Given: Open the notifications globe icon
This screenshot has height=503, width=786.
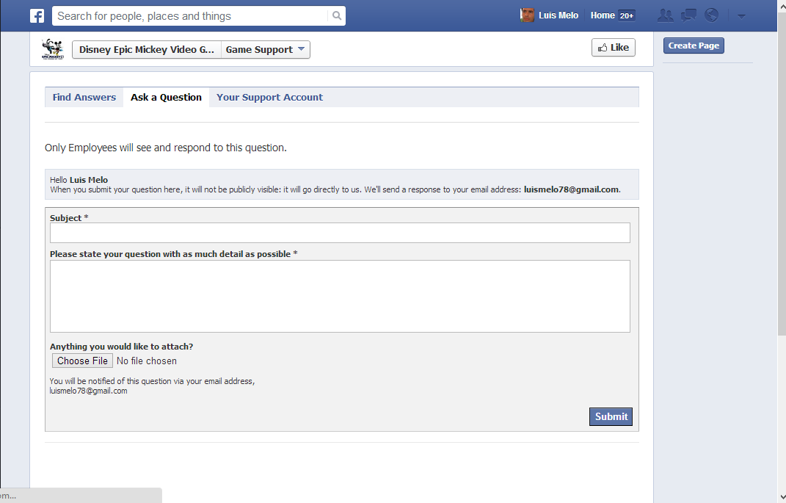Looking at the screenshot, I should (711, 15).
